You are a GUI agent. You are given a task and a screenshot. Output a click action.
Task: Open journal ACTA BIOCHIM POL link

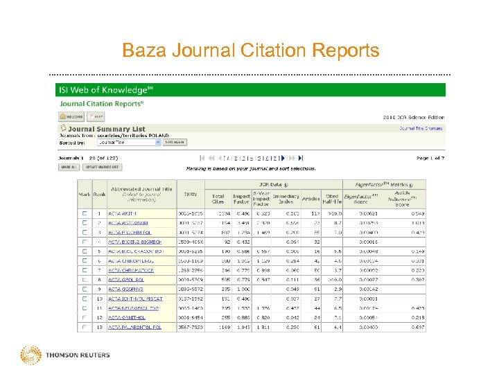click(x=130, y=233)
